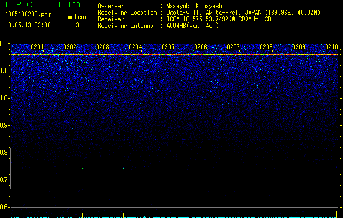Click the 0208 time axis label
This screenshot has width=343, height=218.
pyautogui.click(x=266, y=47)
